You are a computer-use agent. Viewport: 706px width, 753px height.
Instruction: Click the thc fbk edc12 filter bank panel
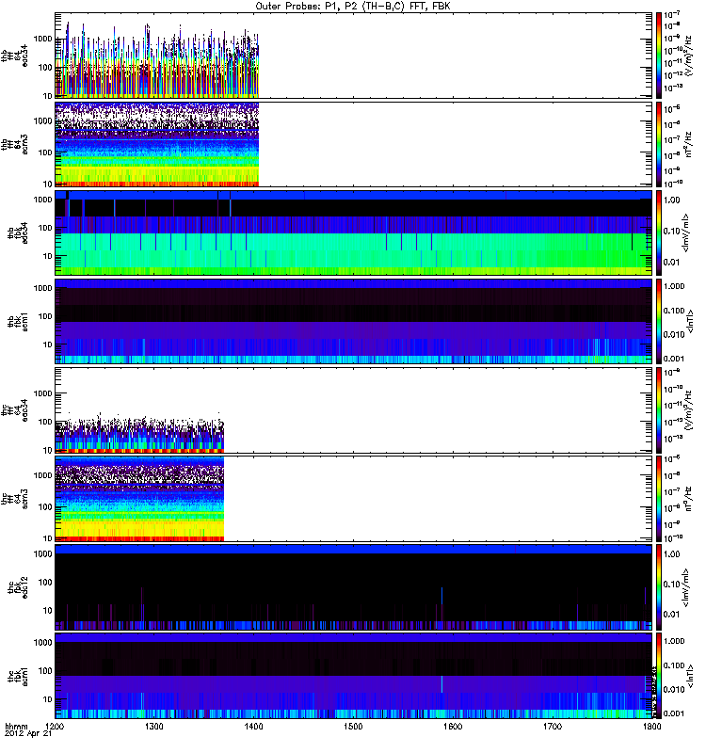353,587
